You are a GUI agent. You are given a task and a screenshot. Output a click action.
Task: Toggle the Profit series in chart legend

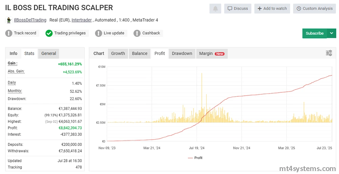point(195,158)
